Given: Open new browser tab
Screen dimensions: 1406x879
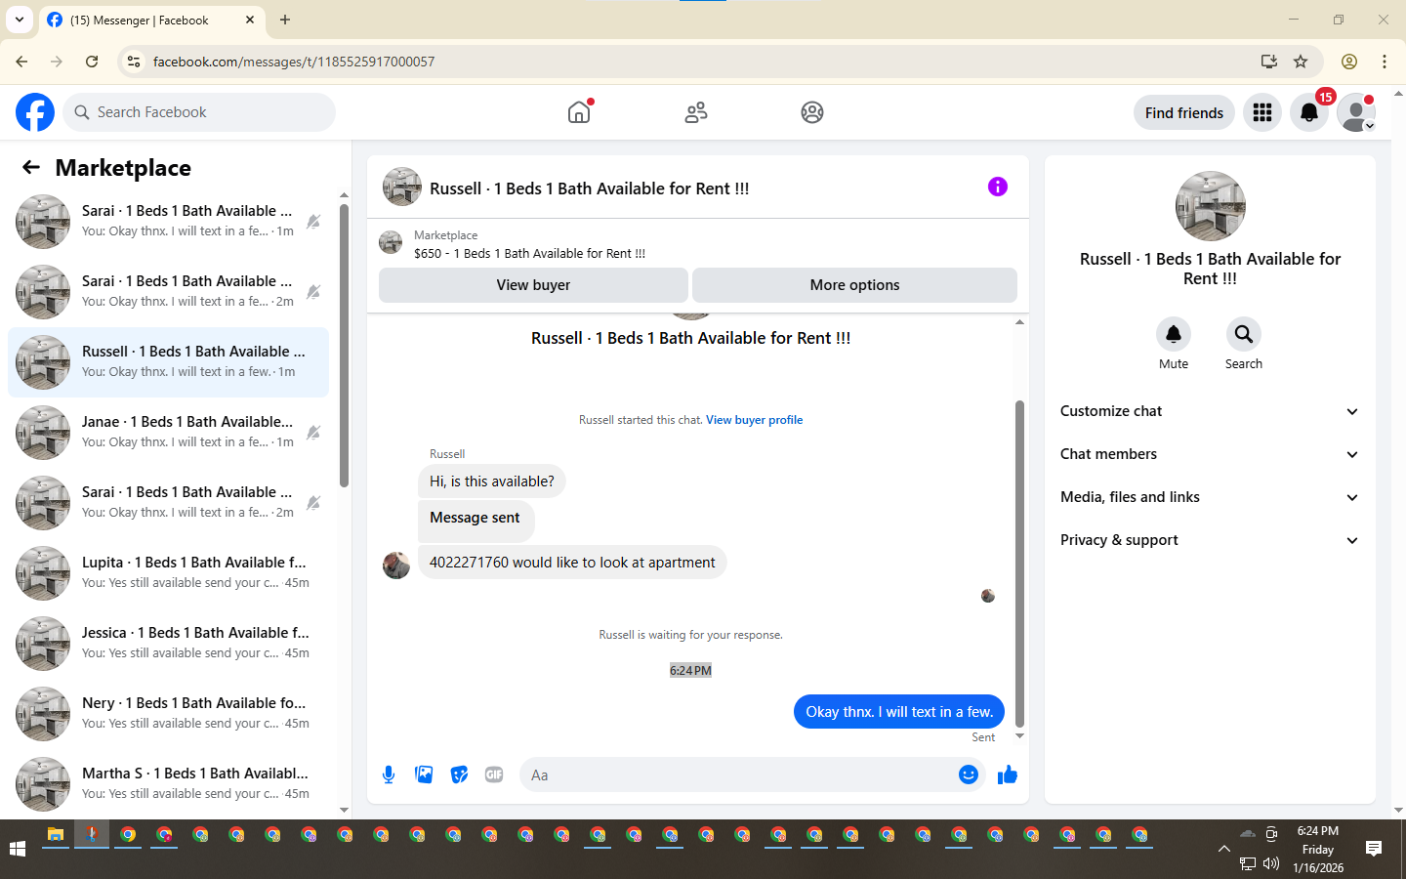Looking at the screenshot, I should [285, 20].
